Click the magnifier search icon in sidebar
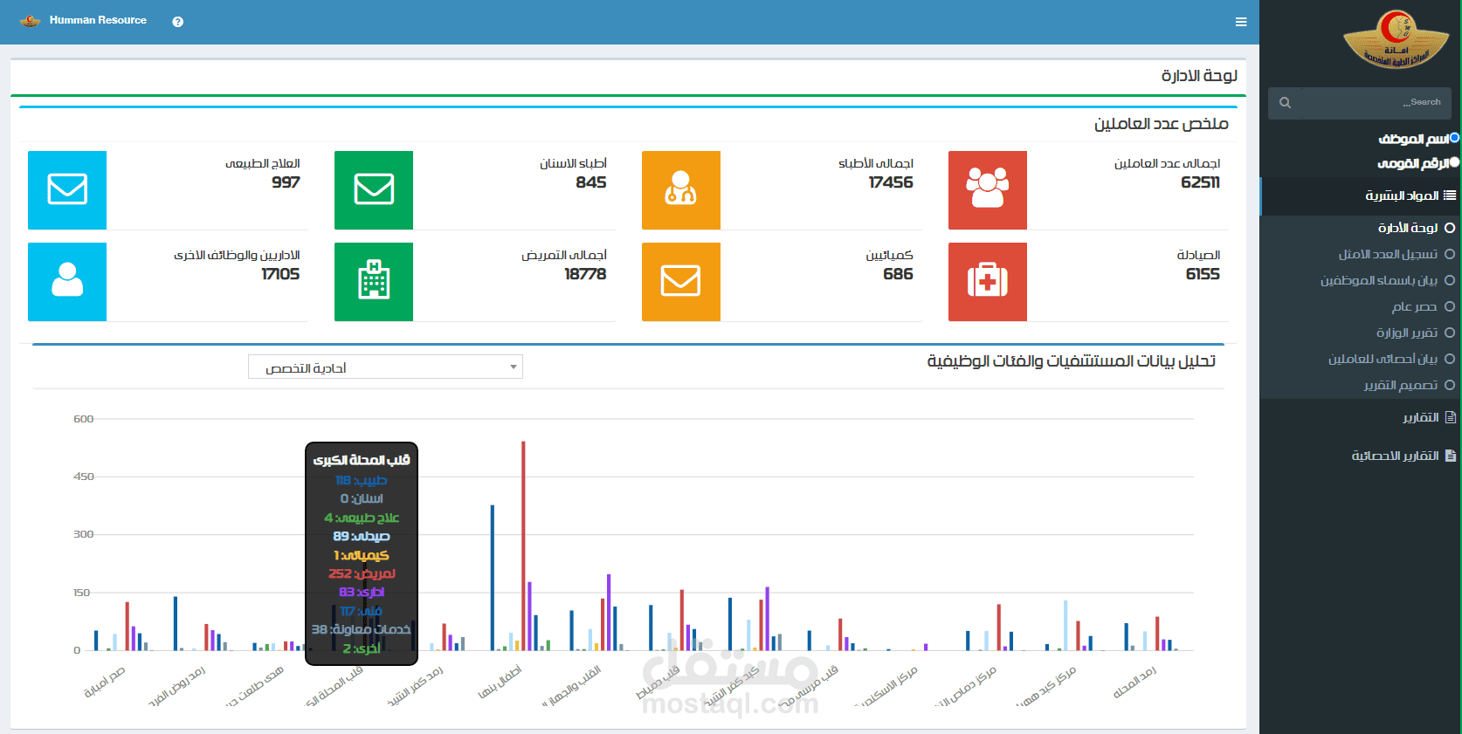The height and width of the screenshot is (734, 1462). click(1285, 103)
